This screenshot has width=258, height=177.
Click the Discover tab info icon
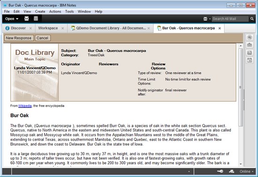7,28
